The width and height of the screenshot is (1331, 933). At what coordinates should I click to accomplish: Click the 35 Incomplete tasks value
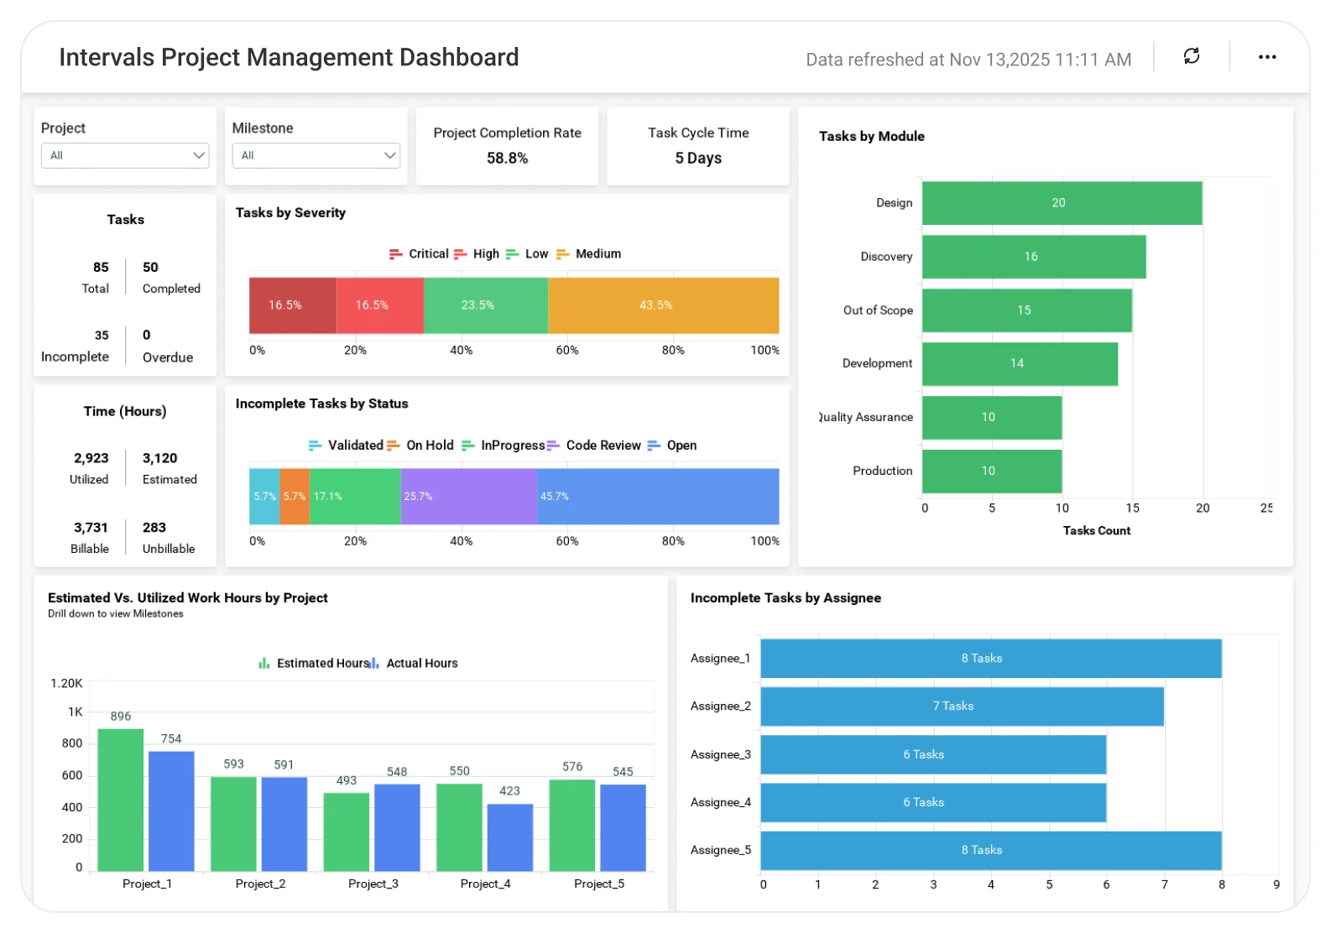tap(102, 335)
